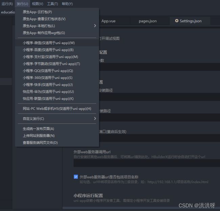The image size is (220, 211).
Task: Choose 快应用-华为(仅适用于uni-app)(U)
Action: pyautogui.click(x=57, y=92)
